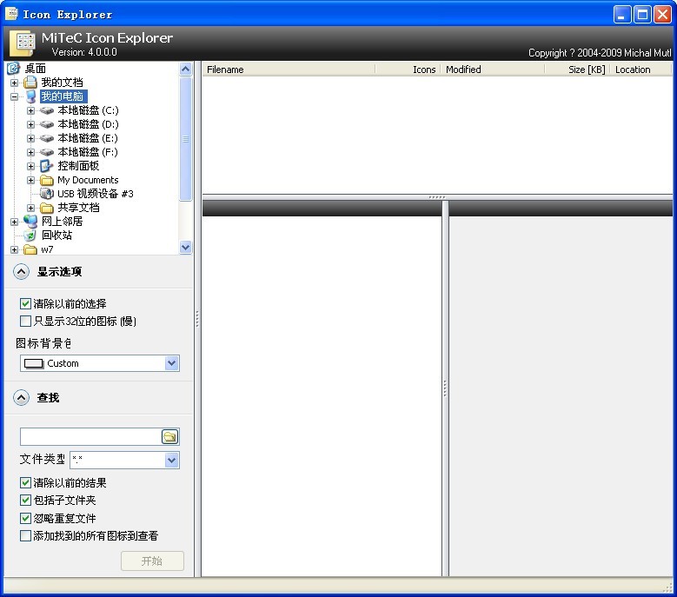Expand the 本地磁盘 (D:) tree node

pyautogui.click(x=31, y=124)
